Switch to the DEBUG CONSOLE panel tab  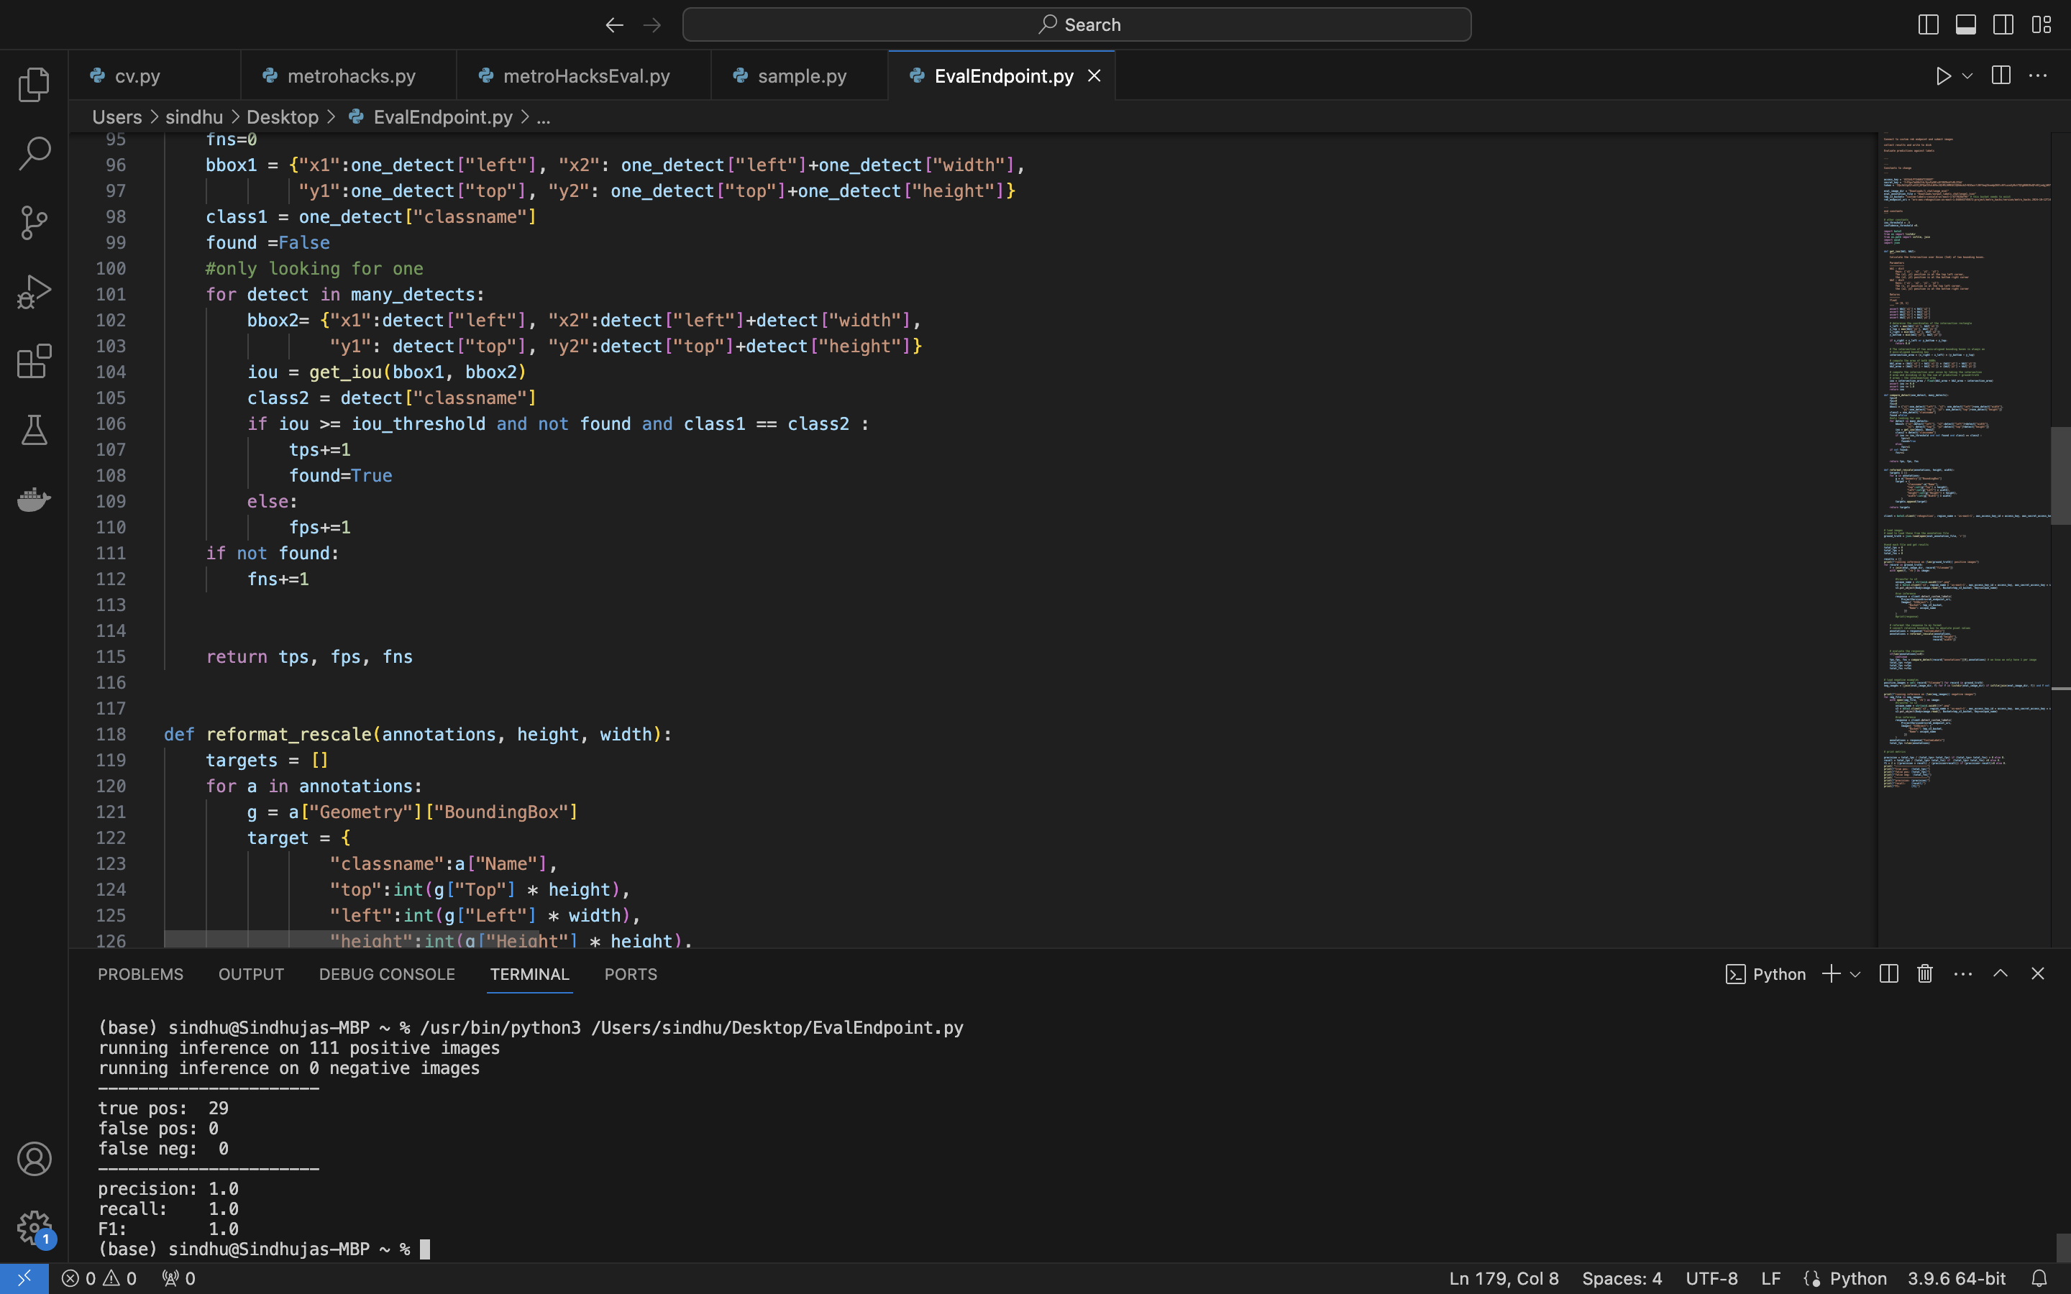click(387, 974)
